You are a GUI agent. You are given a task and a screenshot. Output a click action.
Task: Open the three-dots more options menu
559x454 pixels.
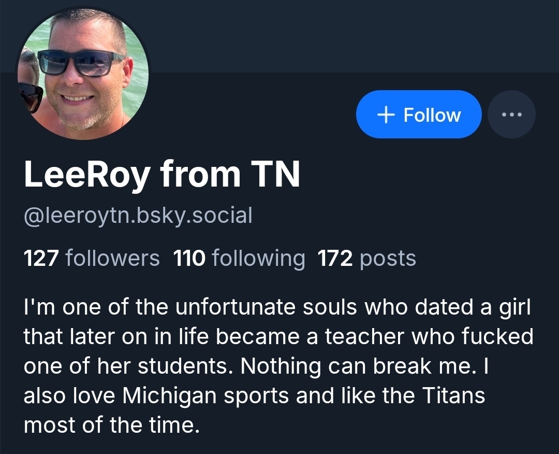click(x=511, y=115)
